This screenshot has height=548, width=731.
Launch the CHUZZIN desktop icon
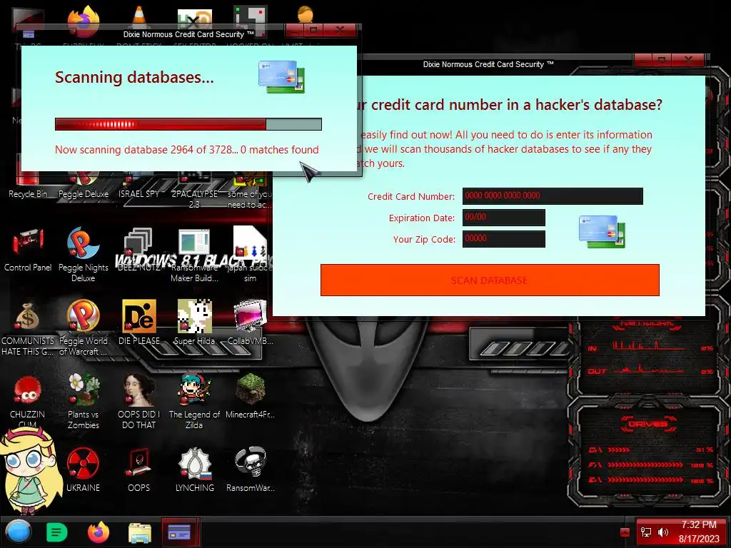[x=28, y=401]
